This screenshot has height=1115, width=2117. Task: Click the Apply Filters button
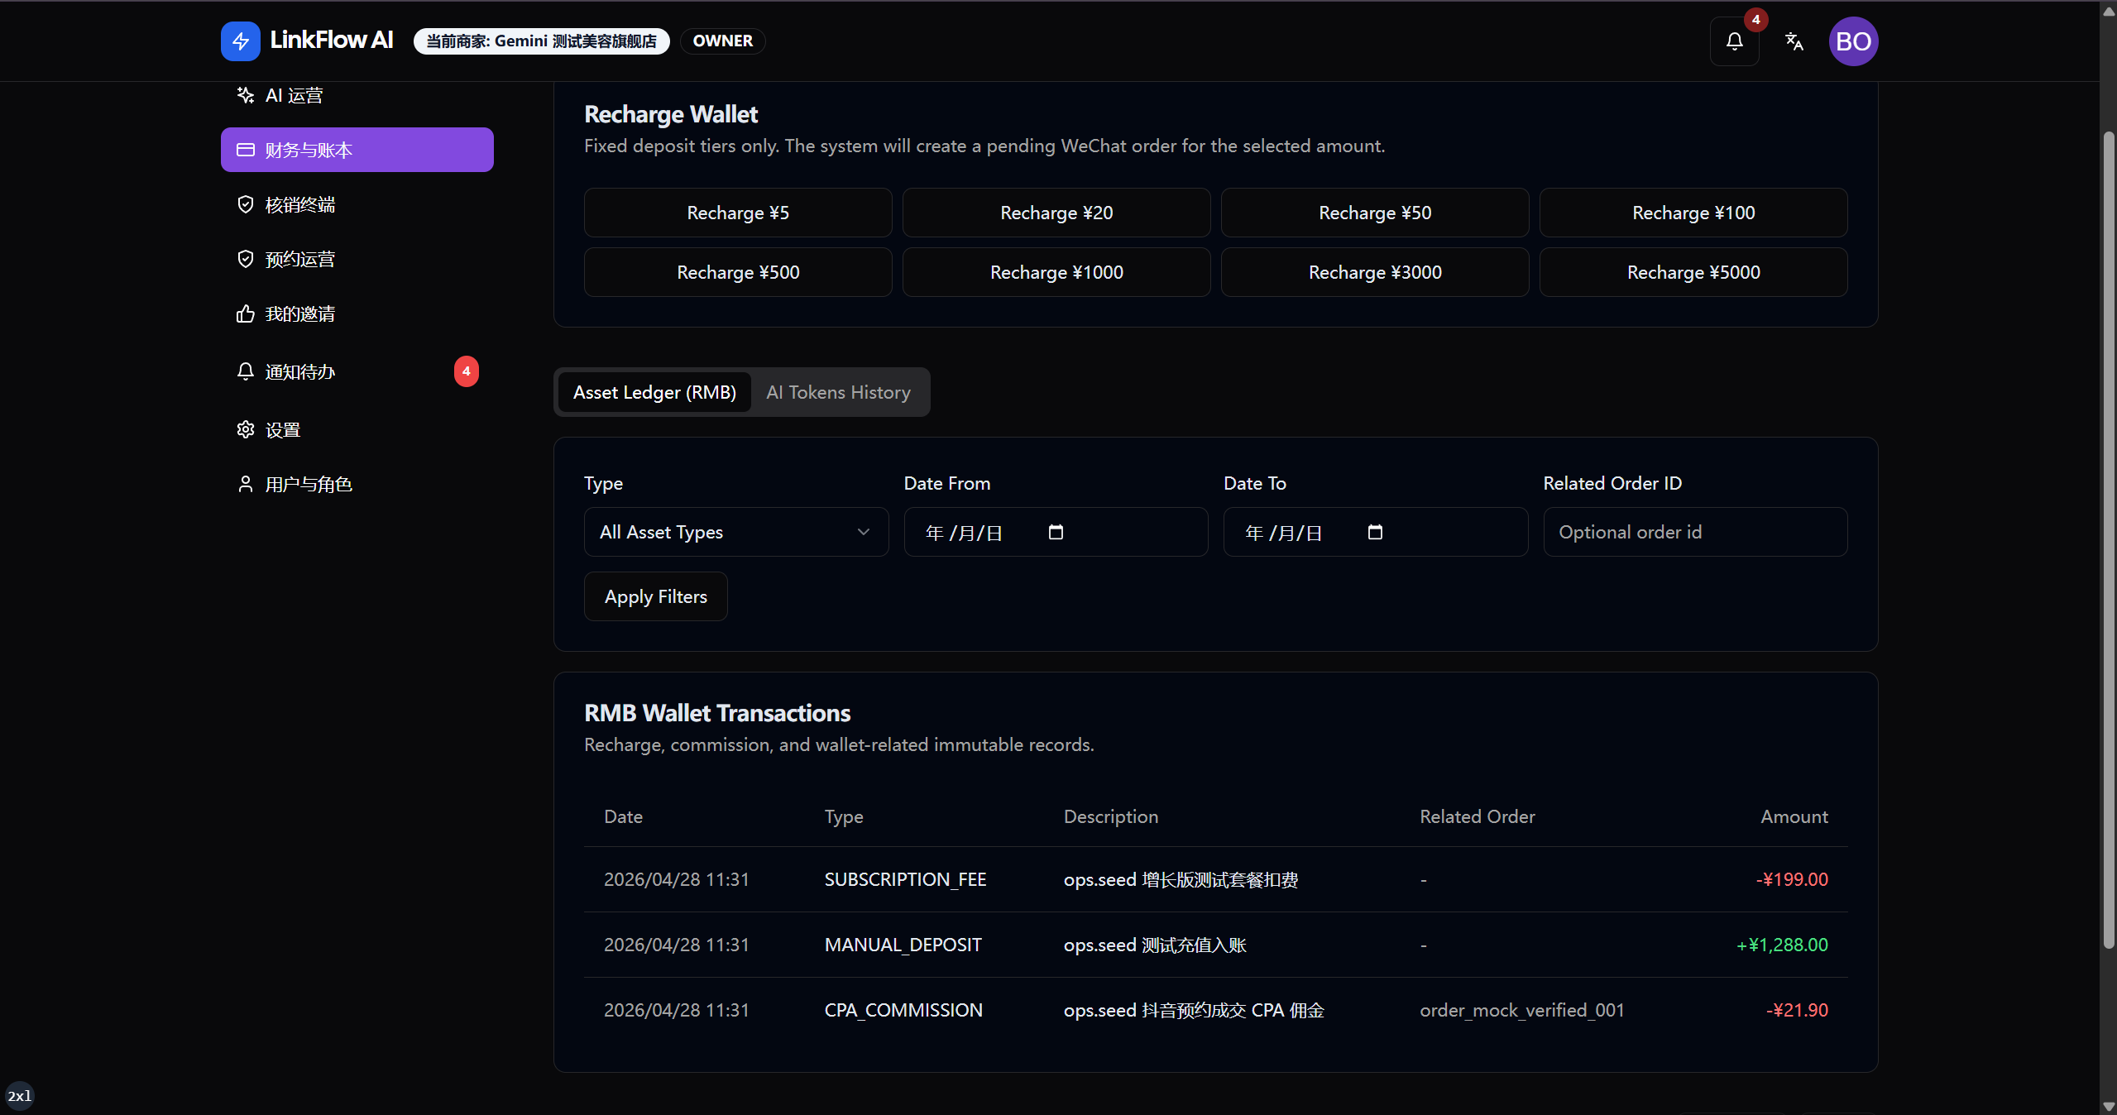(x=655, y=596)
